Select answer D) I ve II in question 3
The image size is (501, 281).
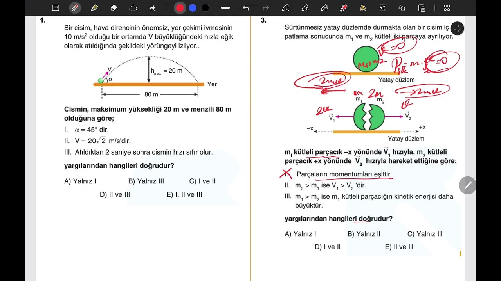click(x=328, y=247)
